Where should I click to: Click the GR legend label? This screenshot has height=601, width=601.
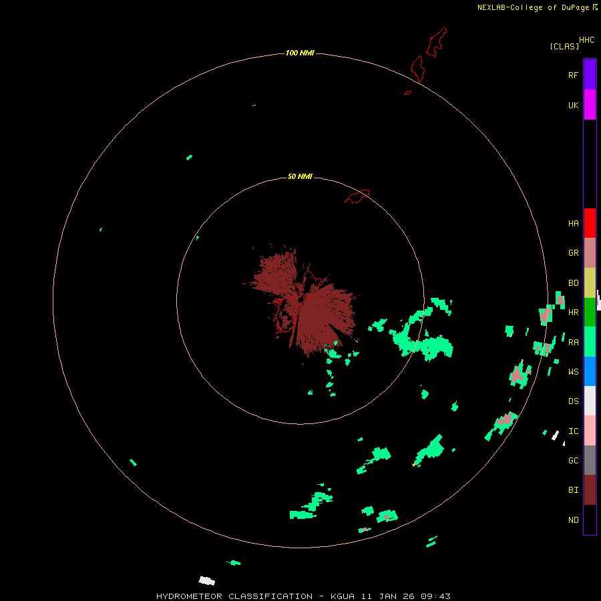tap(574, 253)
